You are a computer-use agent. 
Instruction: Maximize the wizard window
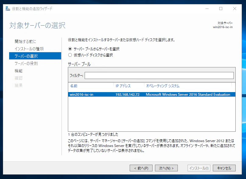pyautogui.click(x=221, y=9)
